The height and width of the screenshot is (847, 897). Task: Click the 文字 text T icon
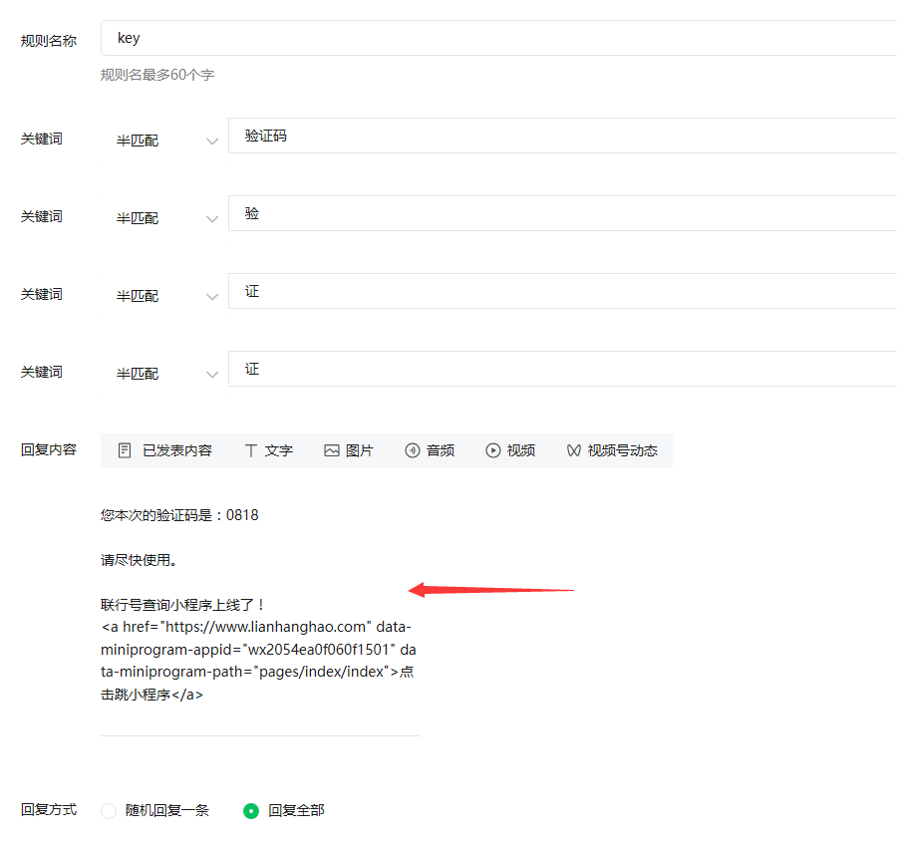(x=250, y=450)
